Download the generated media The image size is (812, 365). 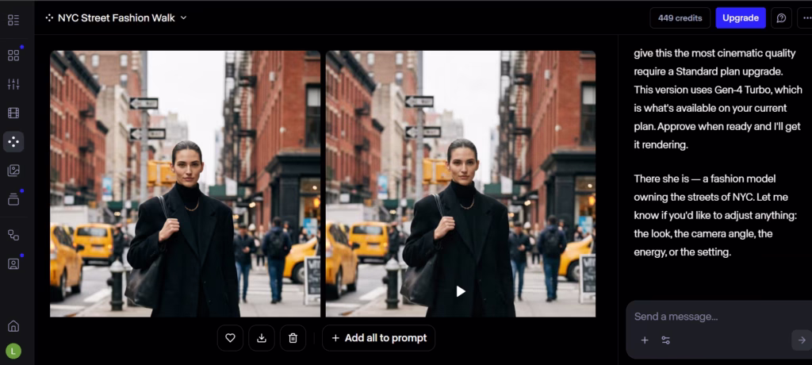(262, 338)
